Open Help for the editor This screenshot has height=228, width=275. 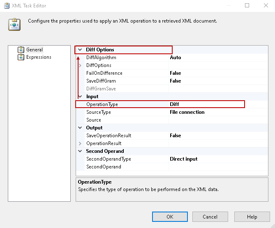click(252, 217)
